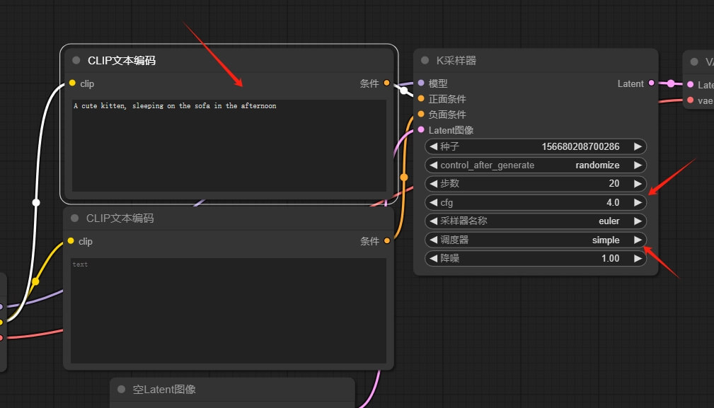
Task: Open the 采样器名称 euler dropdown
Action: 536,221
